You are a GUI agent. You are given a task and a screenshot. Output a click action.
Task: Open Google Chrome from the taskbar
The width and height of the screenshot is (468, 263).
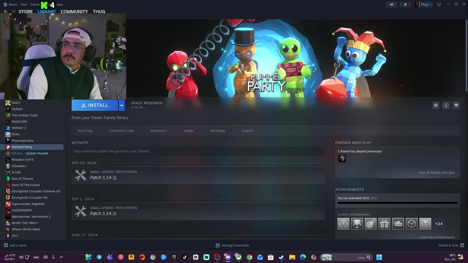tap(249, 257)
